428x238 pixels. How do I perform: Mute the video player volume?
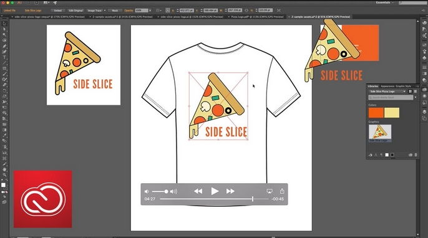147,191
